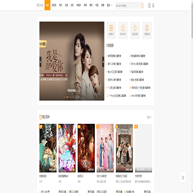Advance to the next carousel banner slide
The width and height of the screenshot is (193, 193).
[103, 62]
